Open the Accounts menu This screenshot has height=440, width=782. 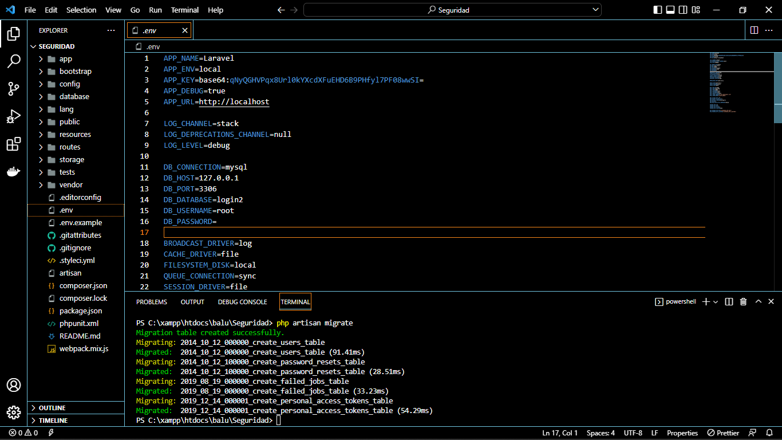coord(14,385)
